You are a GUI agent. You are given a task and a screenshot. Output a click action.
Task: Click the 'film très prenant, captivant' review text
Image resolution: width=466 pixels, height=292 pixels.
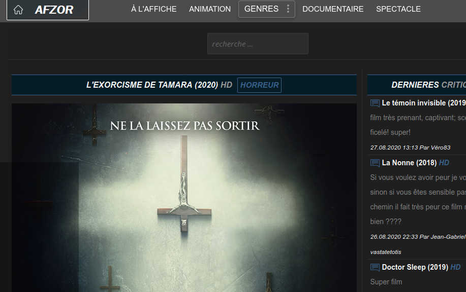tap(418, 125)
